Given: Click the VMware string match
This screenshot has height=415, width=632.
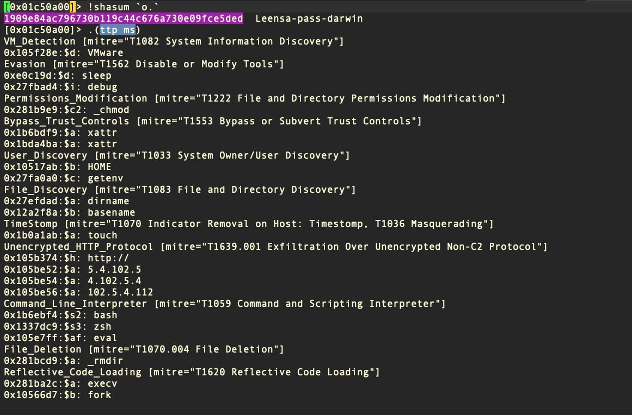Looking at the screenshot, I should pyautogui.click(x=105, y=53).
